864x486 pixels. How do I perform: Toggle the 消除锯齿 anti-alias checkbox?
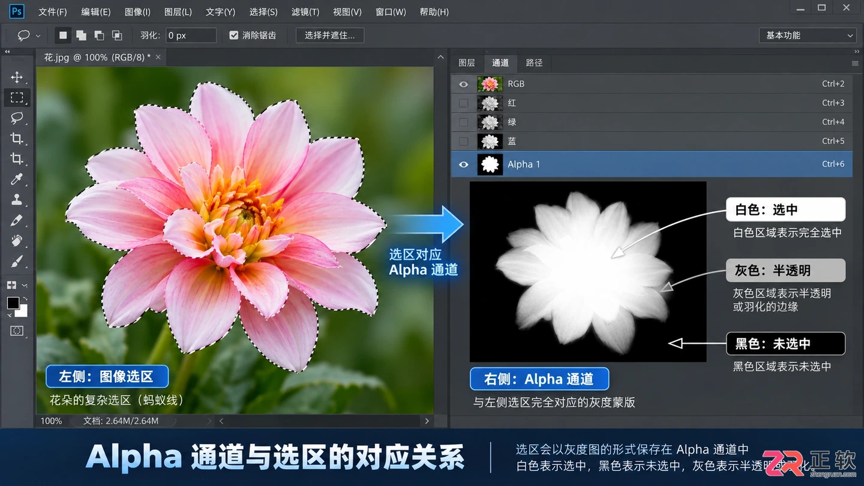[234, 35]
